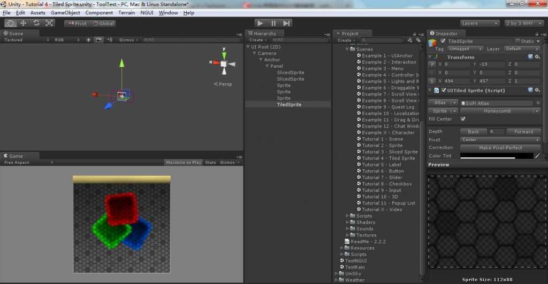Click the Atlas button

(443, 103)
